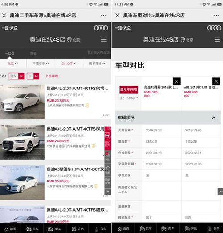Open photo of first white A4L 时尚
This screenshot has height=233, width=223.
coord(22,102)
